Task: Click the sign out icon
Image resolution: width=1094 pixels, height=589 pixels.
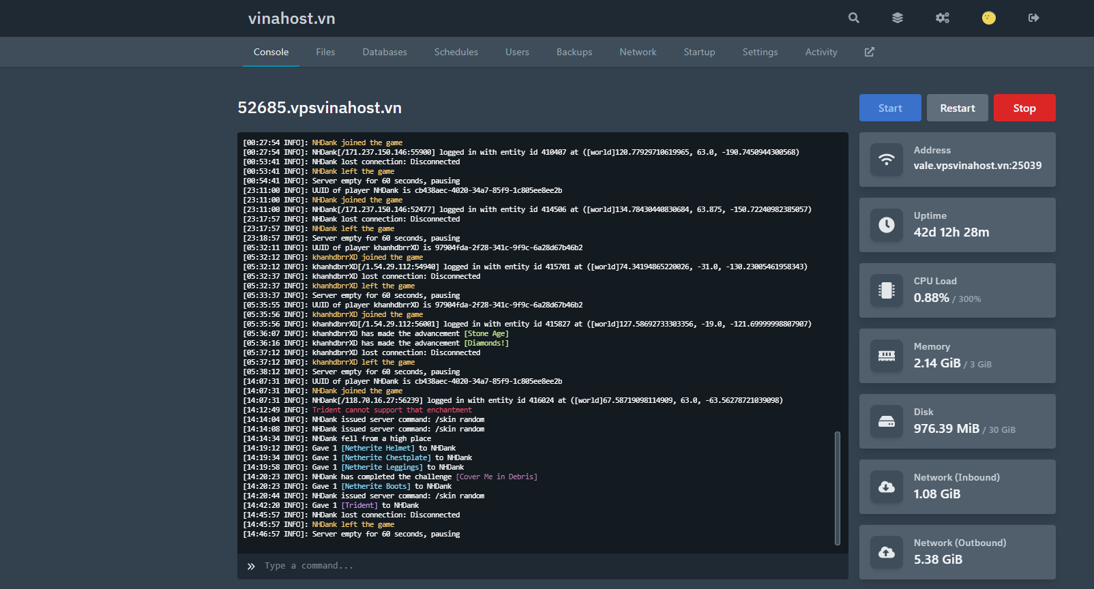Action: [x=1033, y=18]
